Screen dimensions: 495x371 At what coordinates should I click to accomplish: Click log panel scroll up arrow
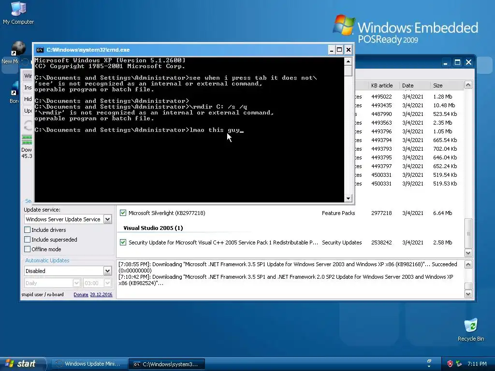coord(468,265)
